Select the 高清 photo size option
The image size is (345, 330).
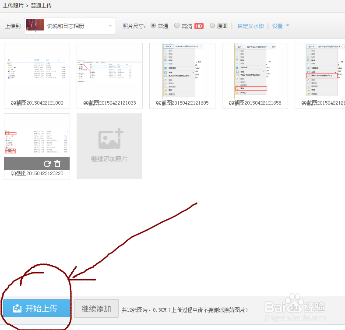pos(177,26)
